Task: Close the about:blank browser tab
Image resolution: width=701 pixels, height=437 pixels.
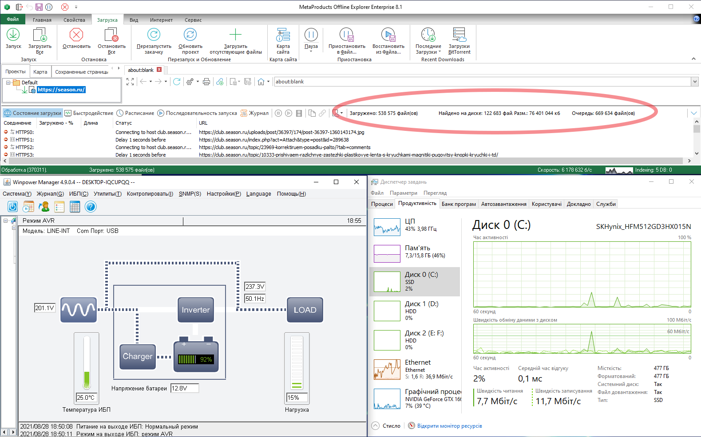Action: click(x=159, y=70)
